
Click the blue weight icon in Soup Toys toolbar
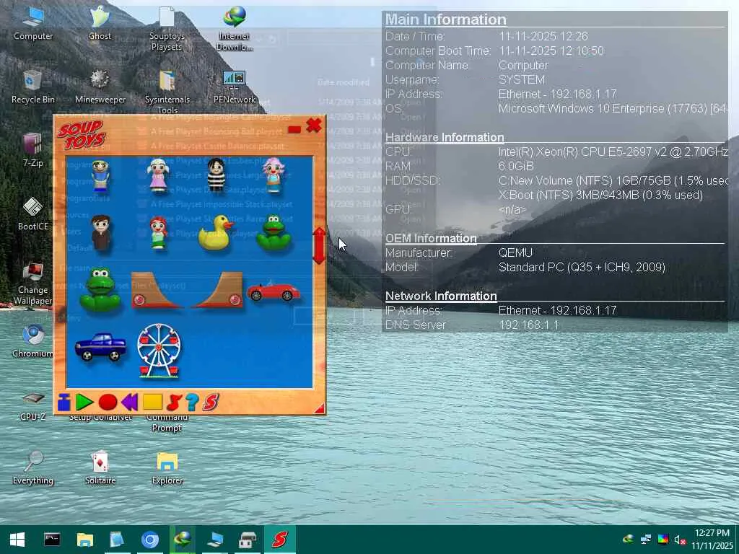[64, 403]
